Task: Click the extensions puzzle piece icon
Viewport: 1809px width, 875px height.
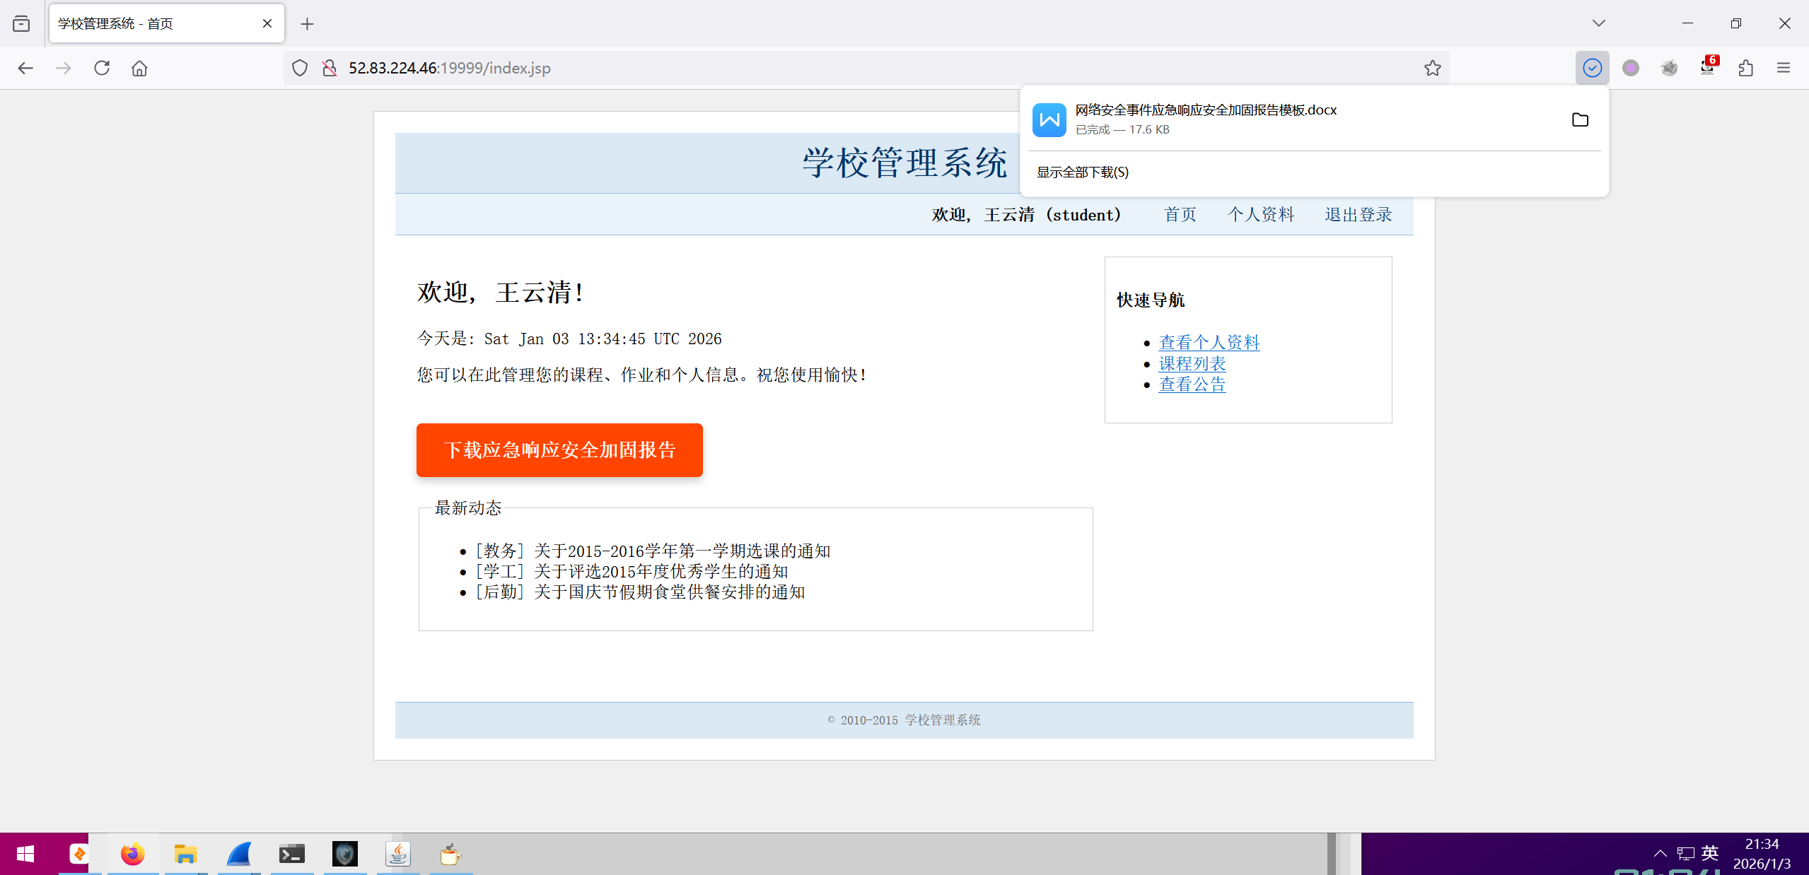Action: tap(1745, 68)
